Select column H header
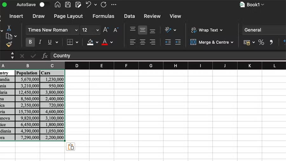Viewport: 286px width, 161px height. pos(175,66)
